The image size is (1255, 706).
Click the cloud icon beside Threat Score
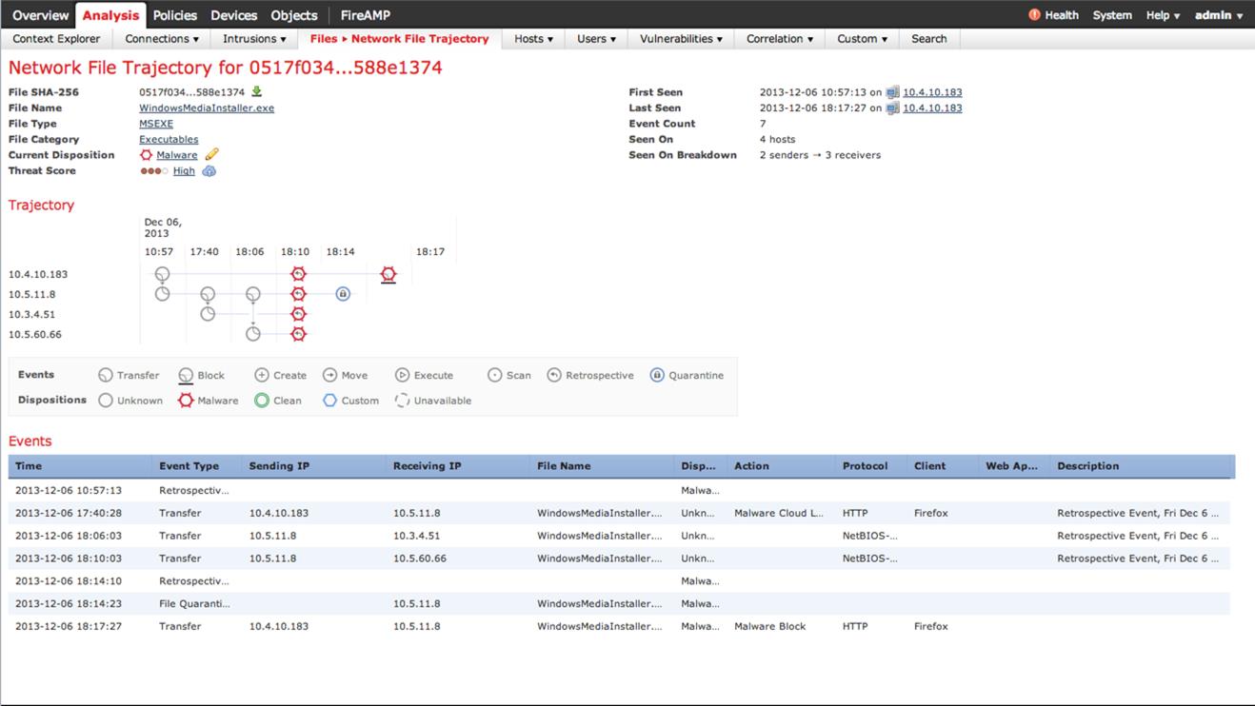click(x=209, y=171)
